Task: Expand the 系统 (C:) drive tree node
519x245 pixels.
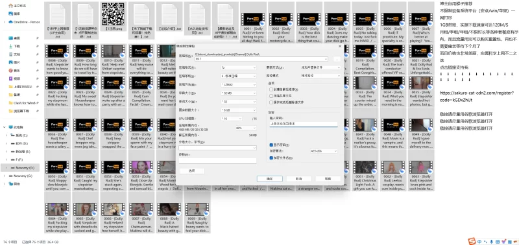Action: [6, 135]
